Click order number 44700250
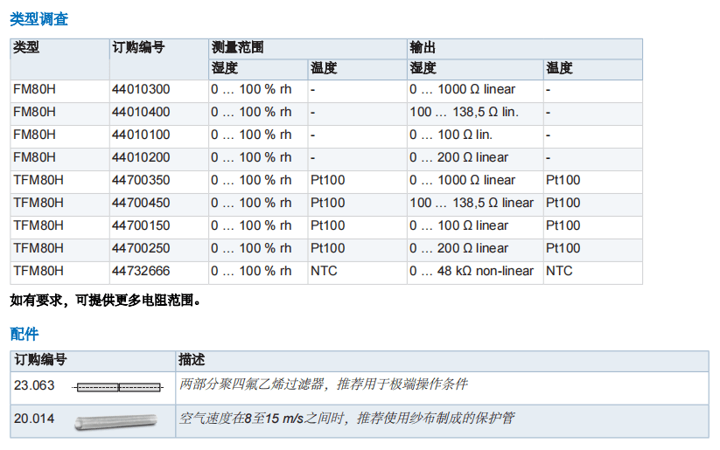Image resolution: width=720 pixels, height=450 pixels. 141,248
